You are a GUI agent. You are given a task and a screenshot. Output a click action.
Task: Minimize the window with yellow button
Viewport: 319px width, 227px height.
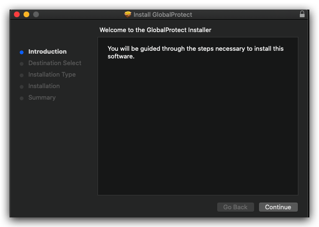point(26,14)
